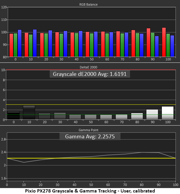Click the black DeltaE bar at 0
The height and width of the screenshot is (194, 180).
click(13, 115)
